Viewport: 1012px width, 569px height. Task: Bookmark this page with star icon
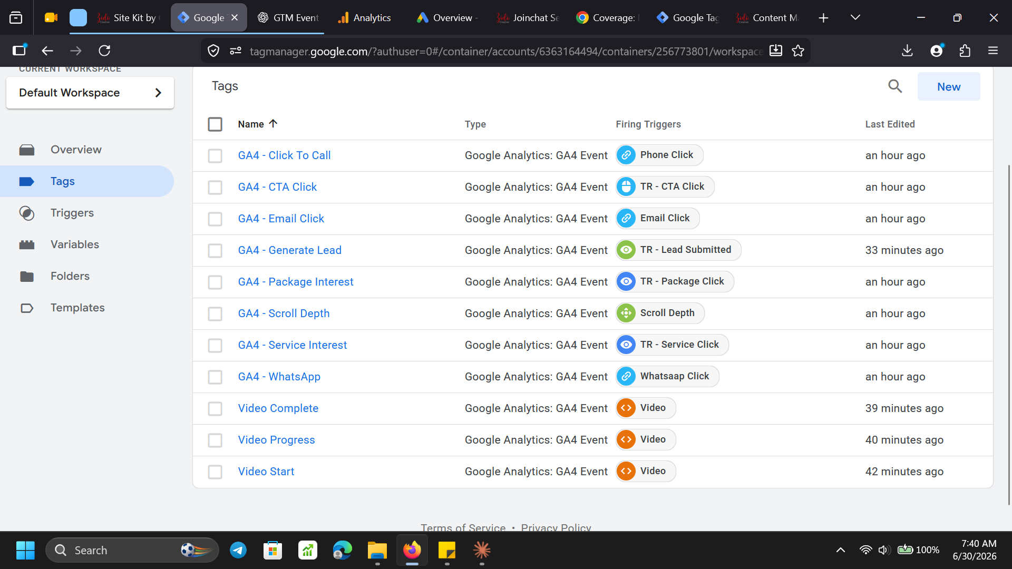tap(798, 51)
